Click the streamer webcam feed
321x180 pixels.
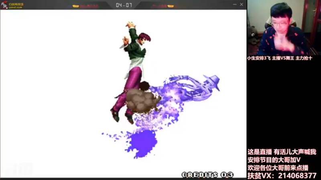284,28
